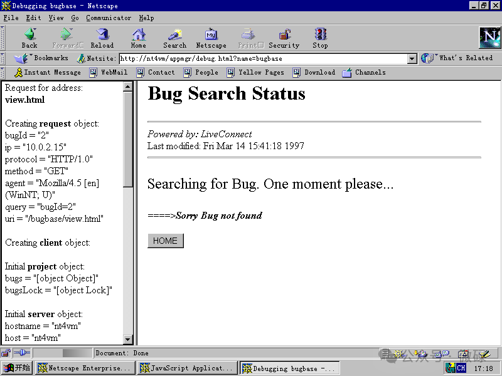This screenshot has height=376, width=502.
Task: Click the 'hostname = "nt4vm"' line
Action: (43, 326)
